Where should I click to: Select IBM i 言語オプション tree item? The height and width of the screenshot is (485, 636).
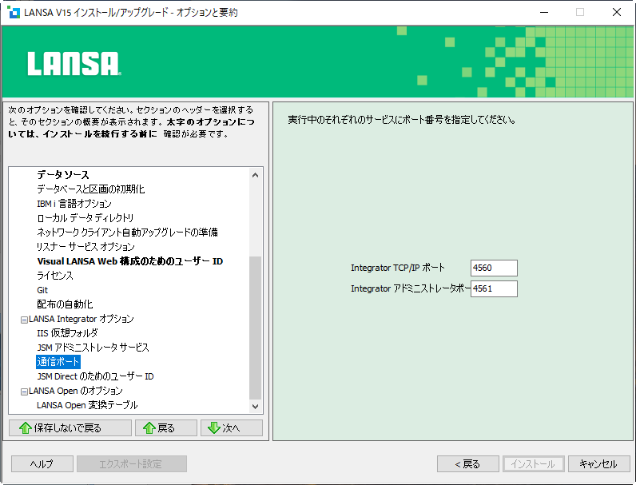(74, 204)
